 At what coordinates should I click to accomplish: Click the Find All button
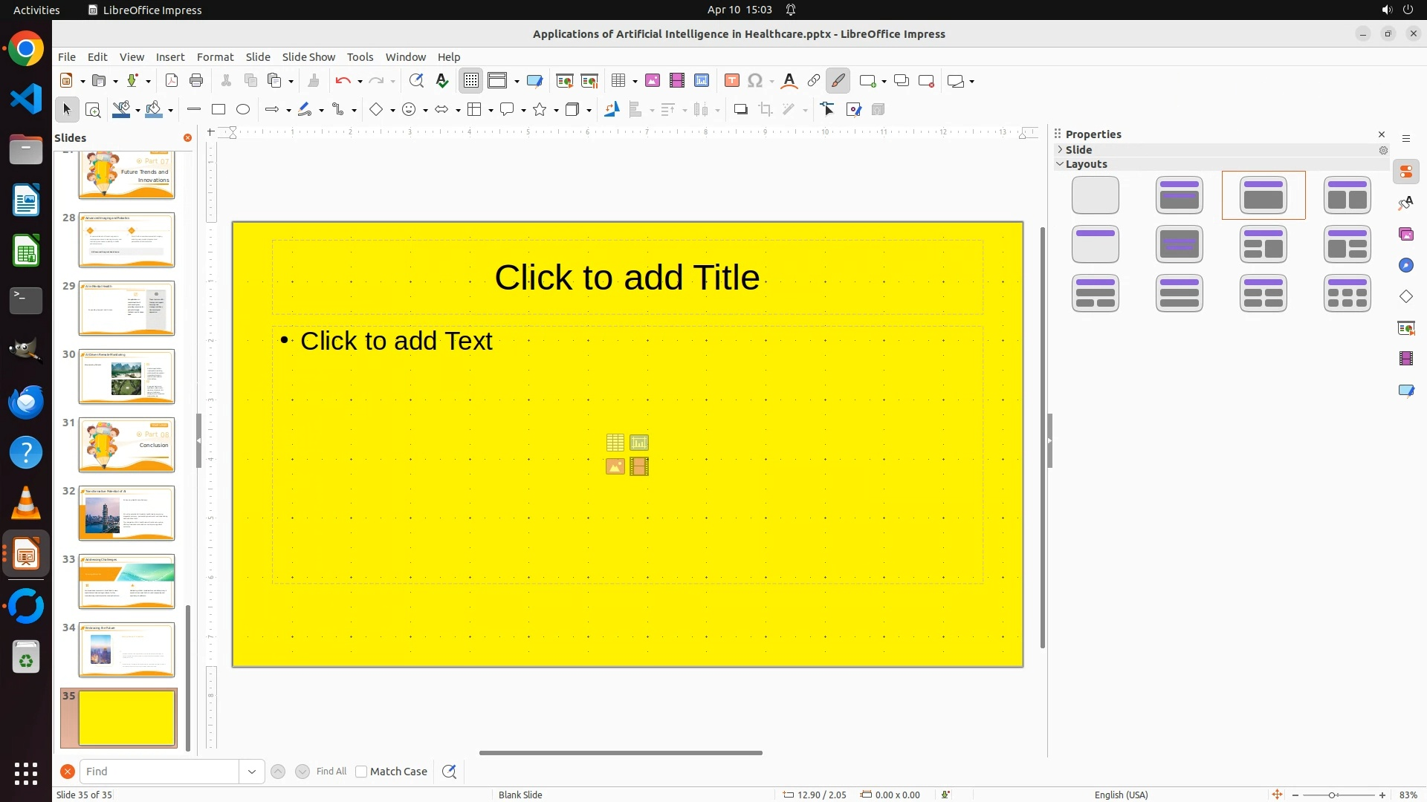pyautogui.click(x=331, y=772)
